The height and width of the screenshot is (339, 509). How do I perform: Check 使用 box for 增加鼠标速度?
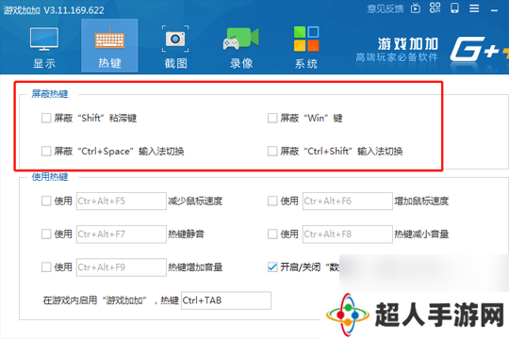click(x=272, y=201)
